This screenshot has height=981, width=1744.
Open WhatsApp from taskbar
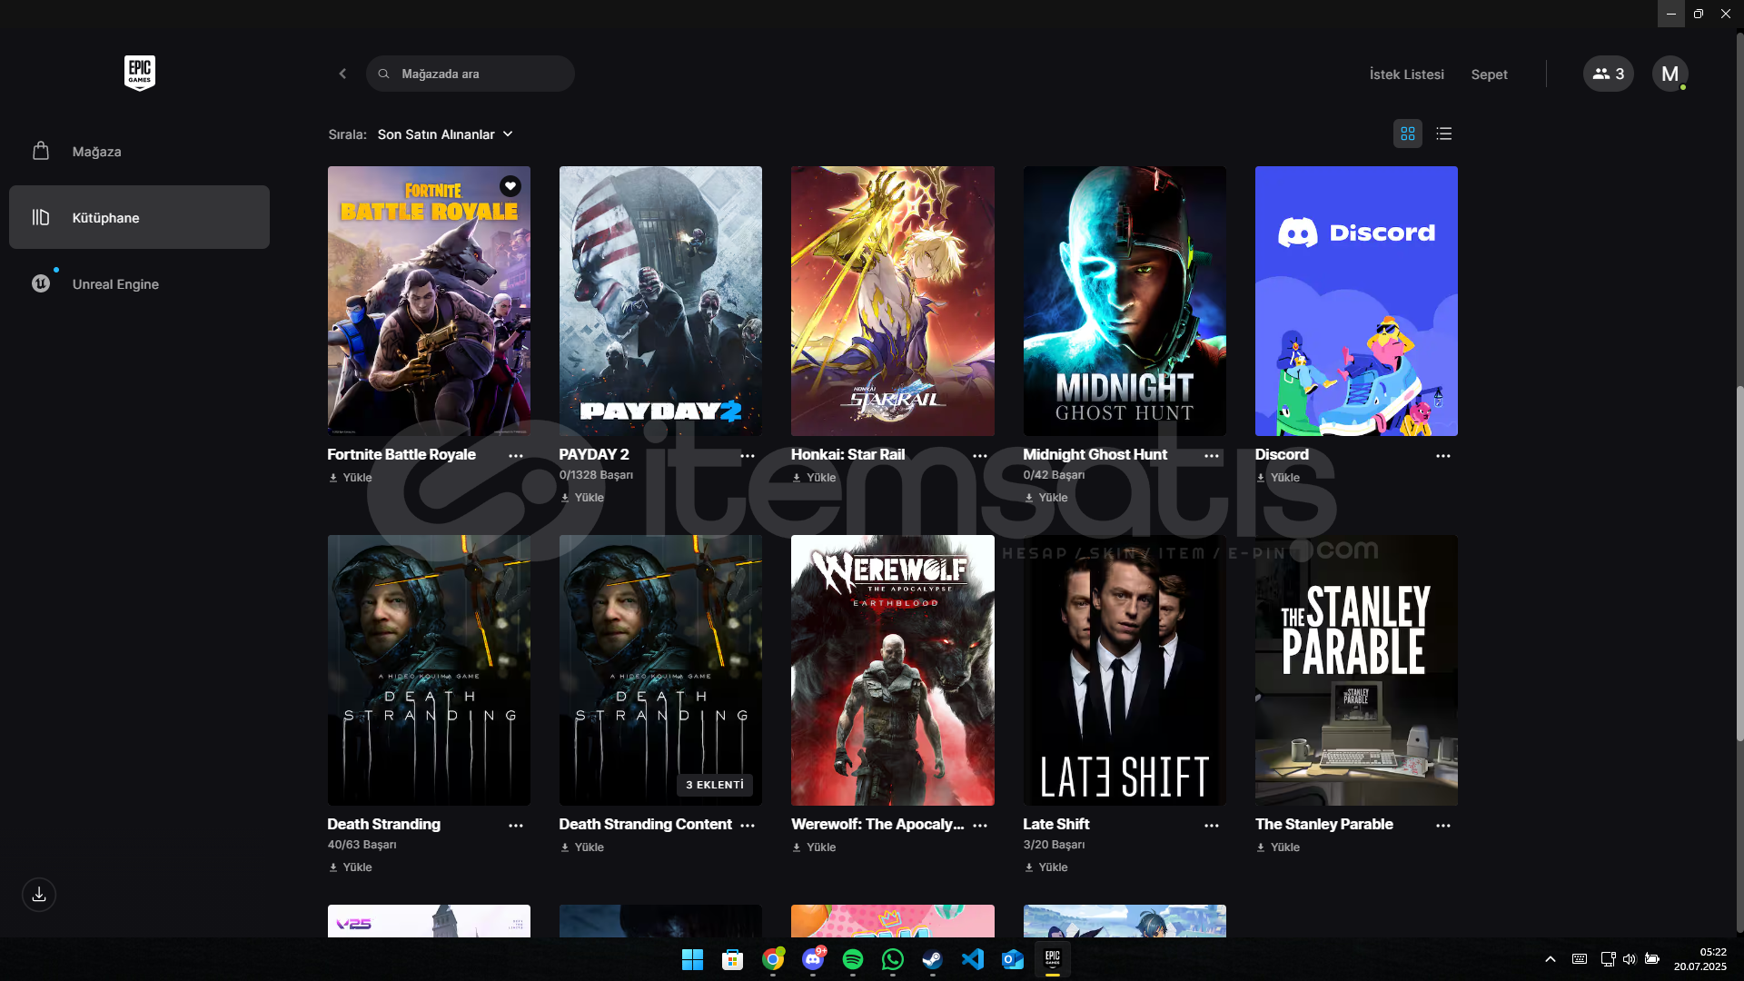pyautogui.click(x=893, y=959)
